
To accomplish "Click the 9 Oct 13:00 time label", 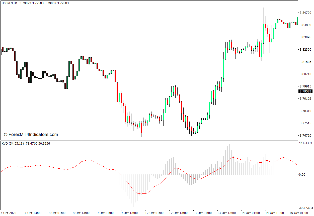I will point(129,213).
